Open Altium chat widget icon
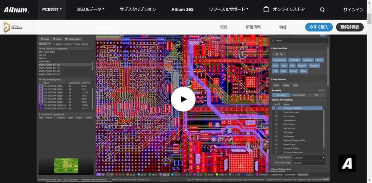372x183 pixels. [x=347, y=163]
